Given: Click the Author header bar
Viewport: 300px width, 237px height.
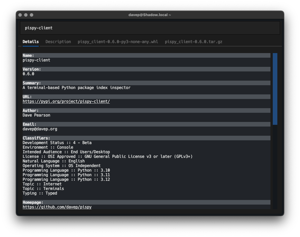Looking at the screenshot, I should (146, 110).
